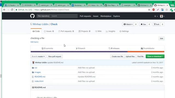Viewport: 175px width, 98px height.
Task: Bookmark this page with the star icon
Action: 149,10
